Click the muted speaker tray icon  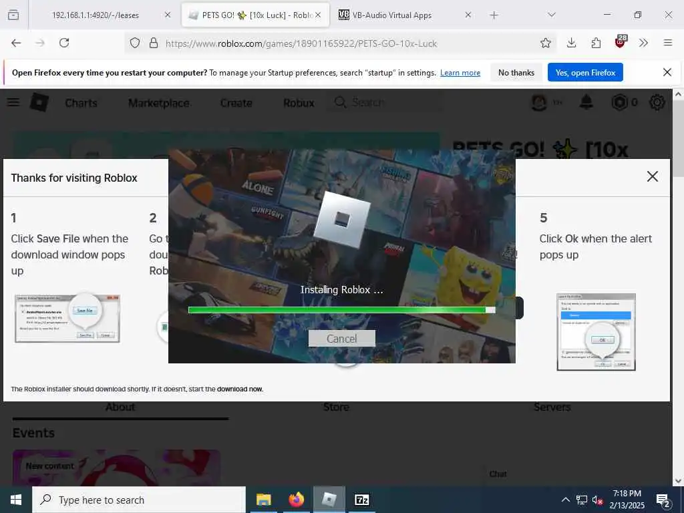597,500
